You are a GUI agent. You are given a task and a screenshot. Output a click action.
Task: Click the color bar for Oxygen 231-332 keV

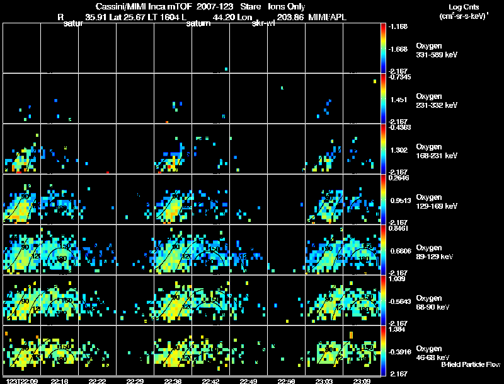(x=383, y=98)
